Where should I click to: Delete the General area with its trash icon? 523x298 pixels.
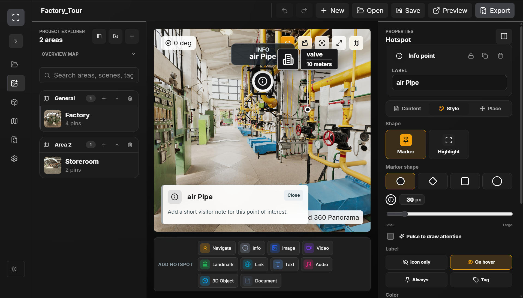coord(130,99)
